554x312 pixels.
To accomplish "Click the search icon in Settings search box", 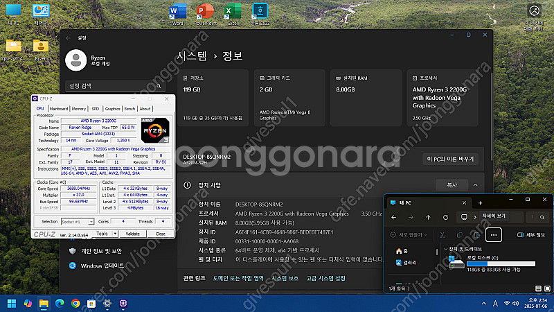I will click(x=159, y=86).
